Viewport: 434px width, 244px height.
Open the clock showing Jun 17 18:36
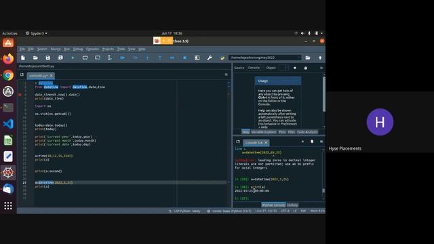point(172,33)
